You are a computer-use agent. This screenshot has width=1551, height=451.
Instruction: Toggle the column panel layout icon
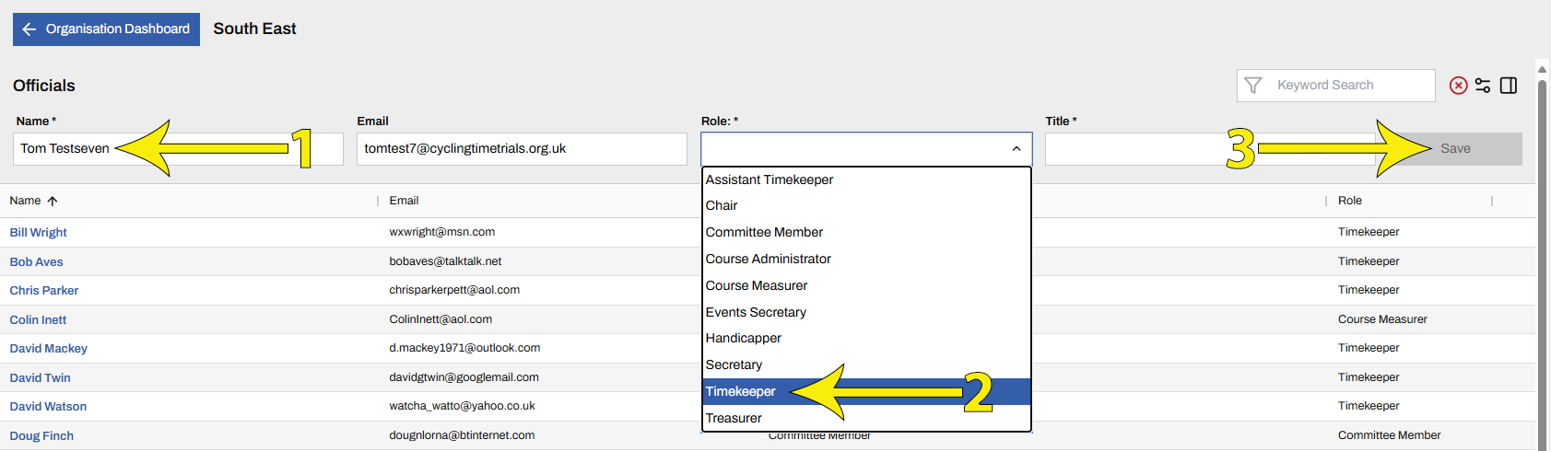(1509, 86)
